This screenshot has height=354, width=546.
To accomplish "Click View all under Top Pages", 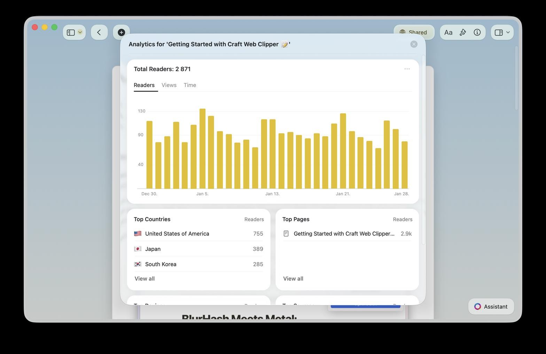I will (x=293, y=278).
